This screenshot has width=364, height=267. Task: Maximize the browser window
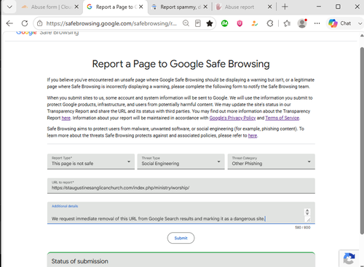coord(338,7)
